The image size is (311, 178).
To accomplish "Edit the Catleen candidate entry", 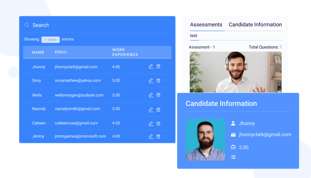I will tap(151, 124).
